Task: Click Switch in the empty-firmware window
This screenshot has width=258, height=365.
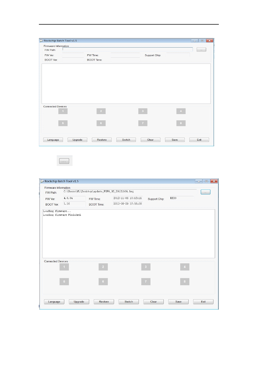Action: 126,140
